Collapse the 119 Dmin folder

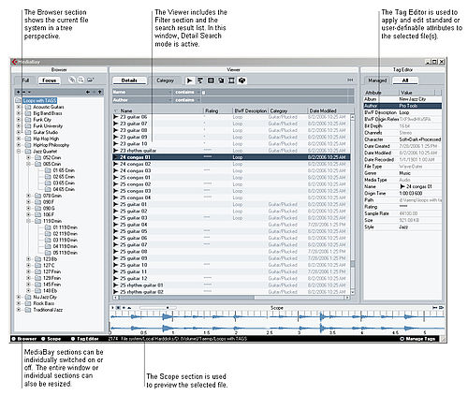click(x=28, y=221)
